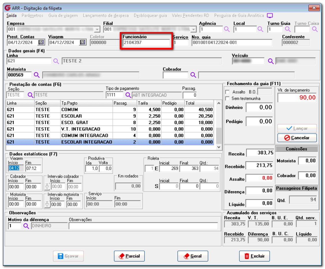This screenshot has width=325, height=269.
Task: Look up Cobrador with magnifier
Action: [x=193, y=75]
